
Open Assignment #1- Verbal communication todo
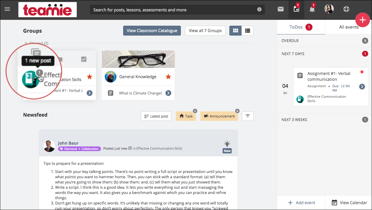(x=329, y=76)
